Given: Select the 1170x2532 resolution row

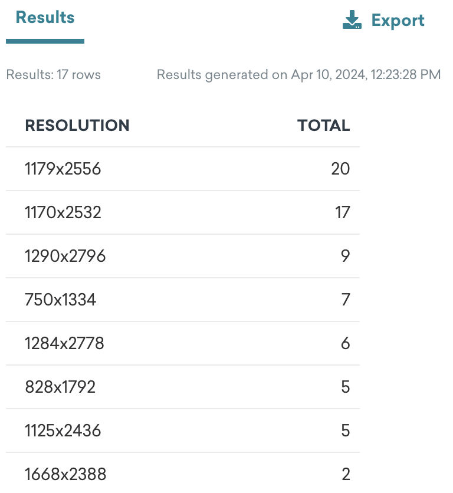Looking at the screenshot, I should (183, 212).
